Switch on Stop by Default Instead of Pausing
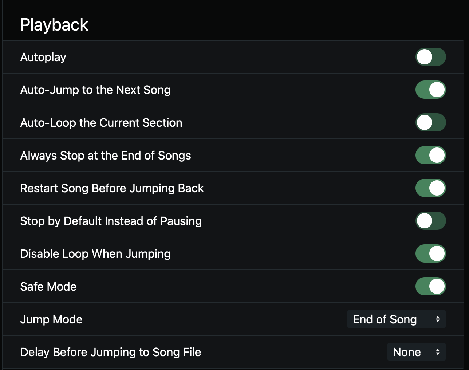Image resolution: width=469 pixels, height=370 pixels. tap(431, 221)
